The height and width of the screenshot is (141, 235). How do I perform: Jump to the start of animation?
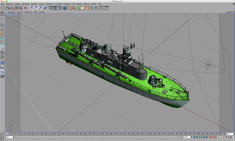click(194, 137)
